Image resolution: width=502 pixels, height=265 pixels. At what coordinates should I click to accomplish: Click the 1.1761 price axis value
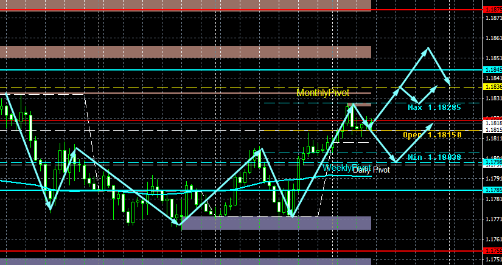click(493, 239)
